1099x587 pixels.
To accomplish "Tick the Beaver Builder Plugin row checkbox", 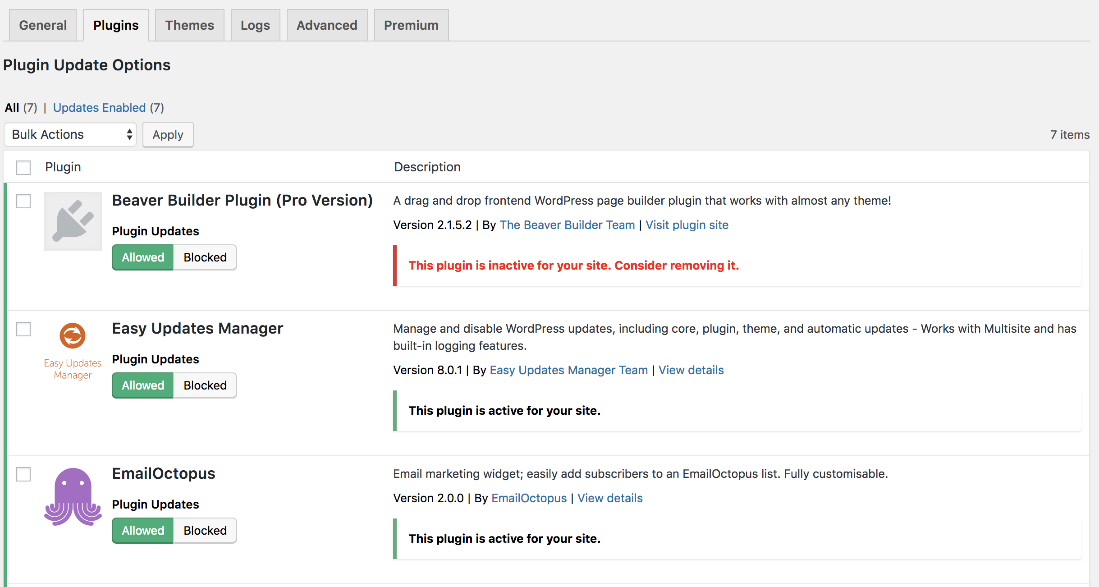I will (23, 201).
